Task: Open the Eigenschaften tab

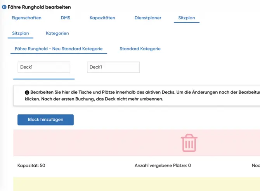Action: [26, 18]
